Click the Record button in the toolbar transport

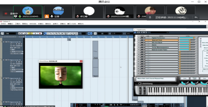point(40,34)
